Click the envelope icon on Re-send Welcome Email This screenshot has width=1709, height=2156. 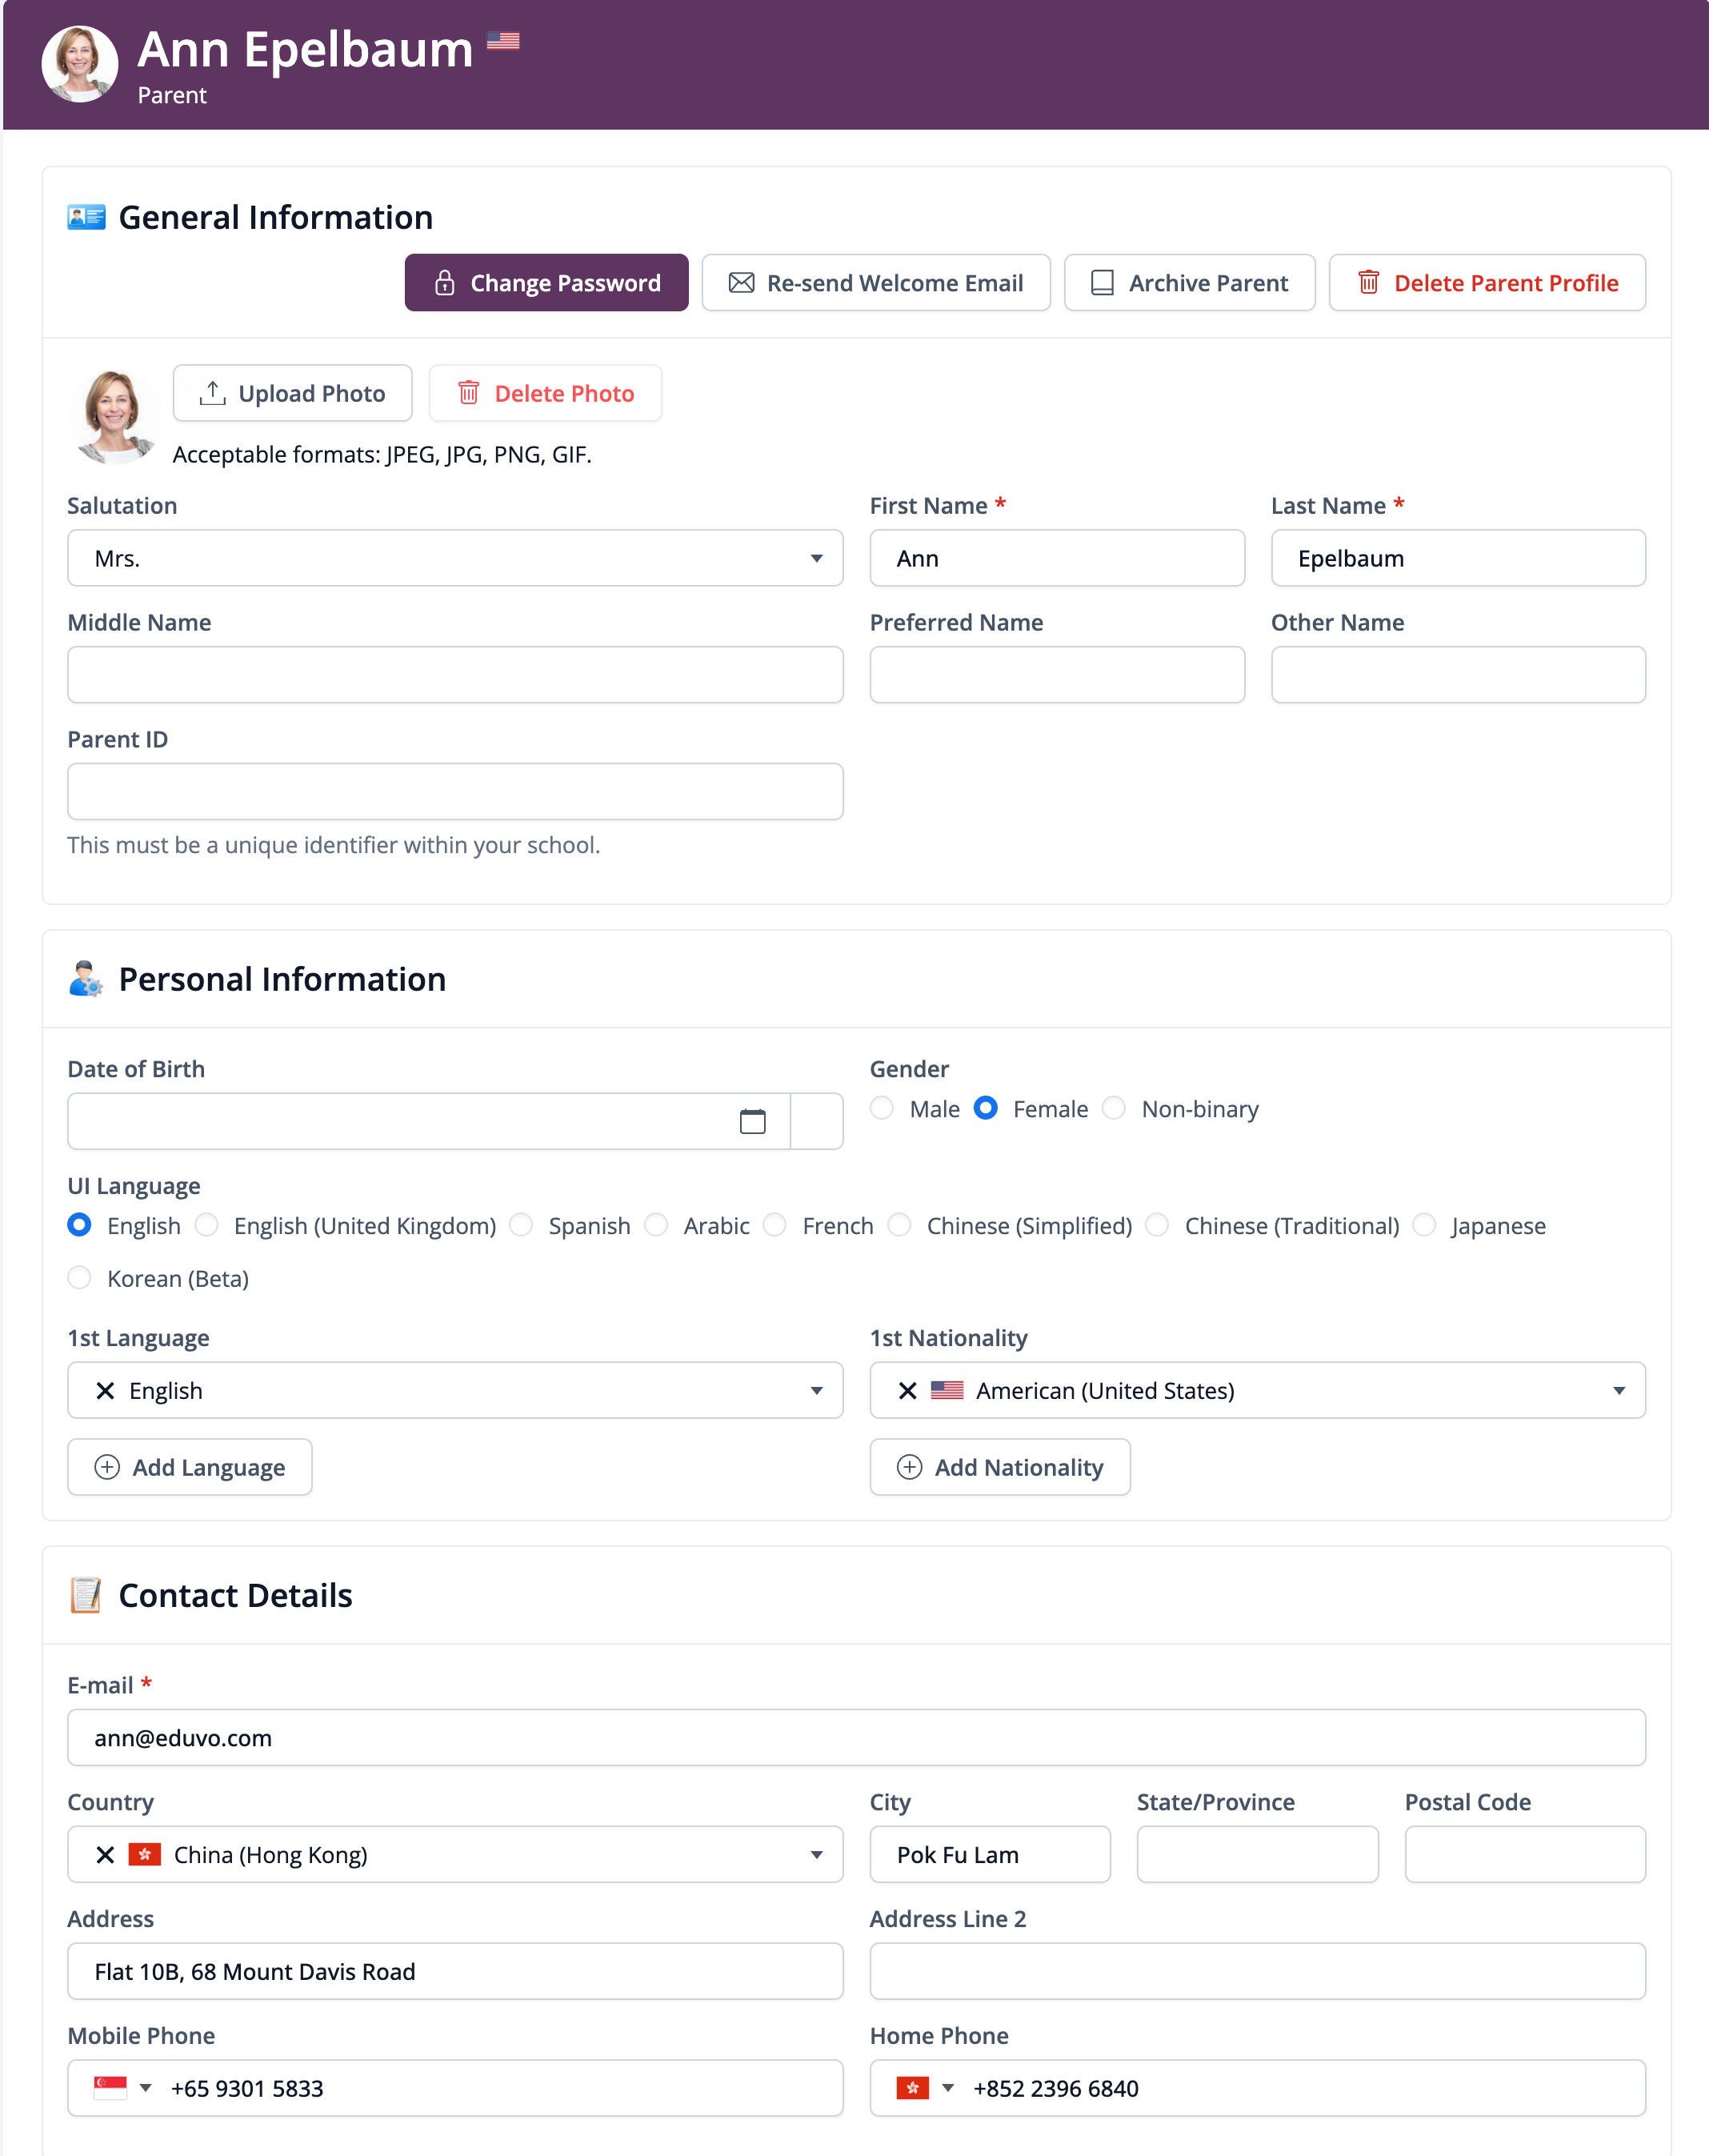(x=741, y=283)
